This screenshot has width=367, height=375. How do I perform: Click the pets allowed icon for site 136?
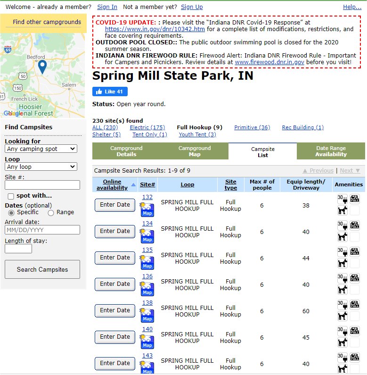click(x=343, y=290)
